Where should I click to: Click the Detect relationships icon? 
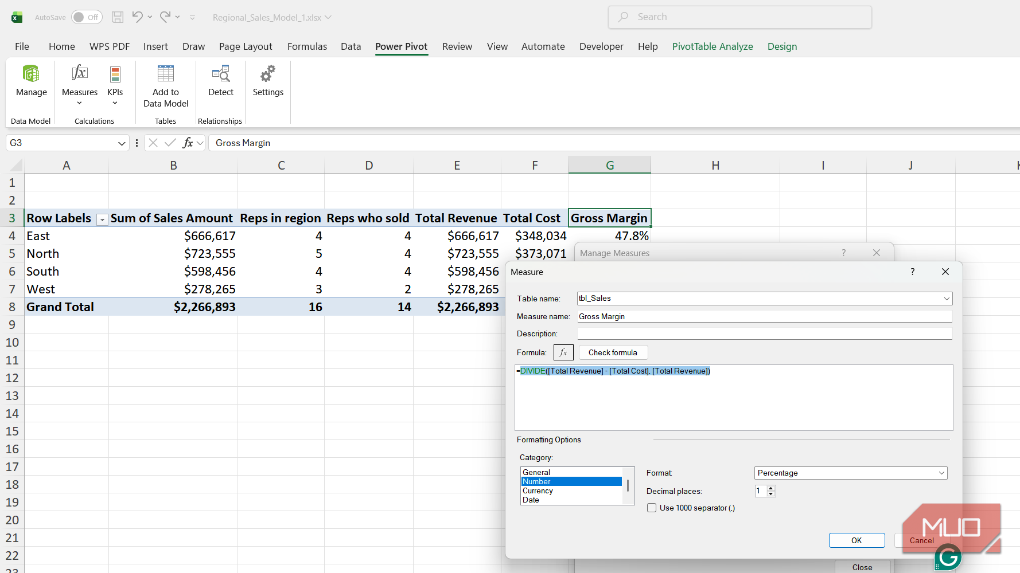click(221, 74)
